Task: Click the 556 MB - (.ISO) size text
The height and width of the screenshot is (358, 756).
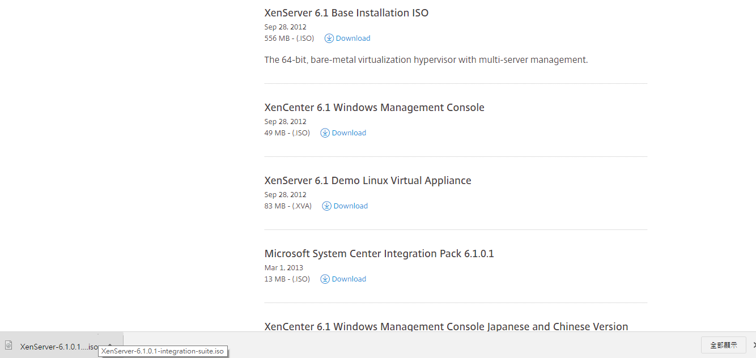Action: [x=290, y=38]
